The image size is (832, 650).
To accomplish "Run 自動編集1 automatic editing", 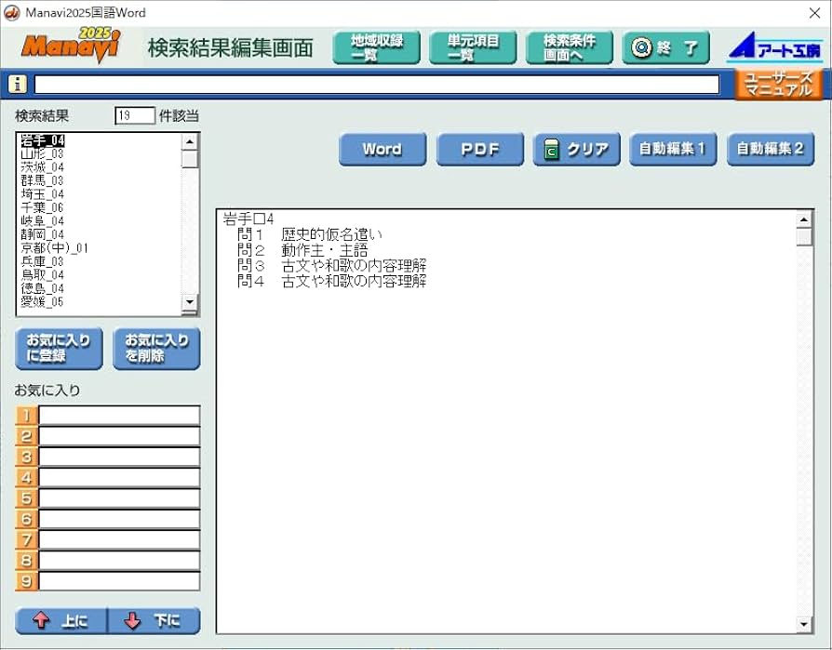I will (x=674, y=148).
